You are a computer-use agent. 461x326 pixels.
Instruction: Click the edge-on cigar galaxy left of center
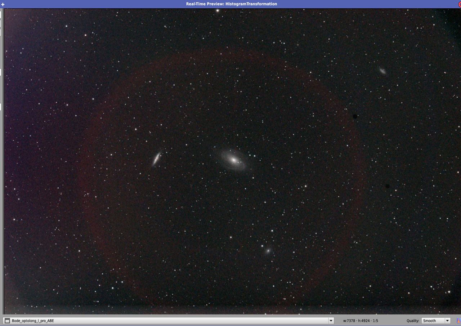(x=156, y=158)
